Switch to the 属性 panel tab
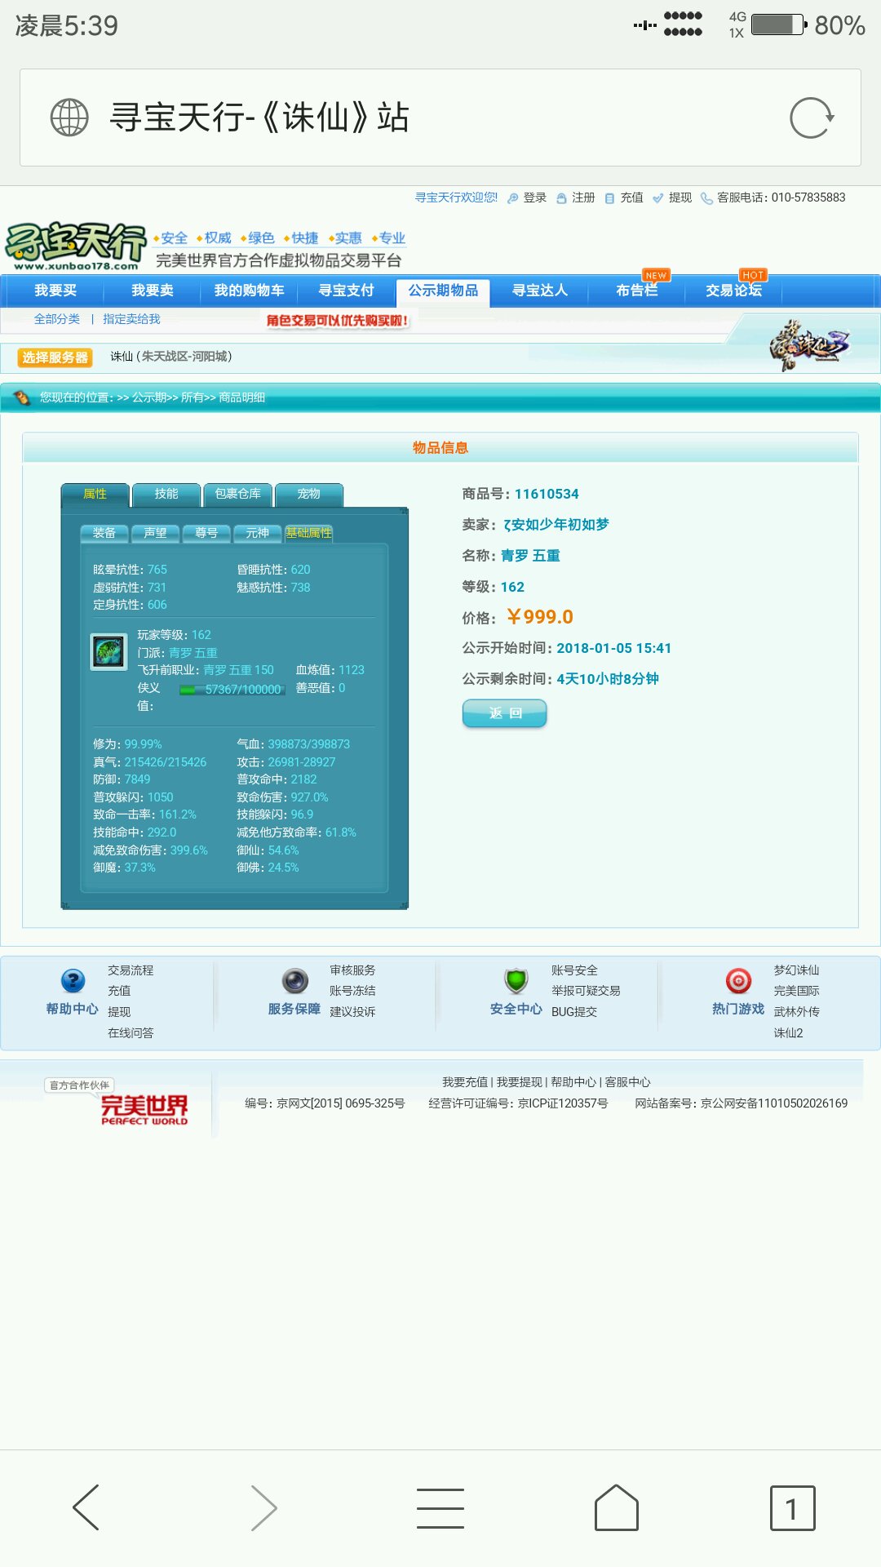881x1567 pixels. pos(95,494)
